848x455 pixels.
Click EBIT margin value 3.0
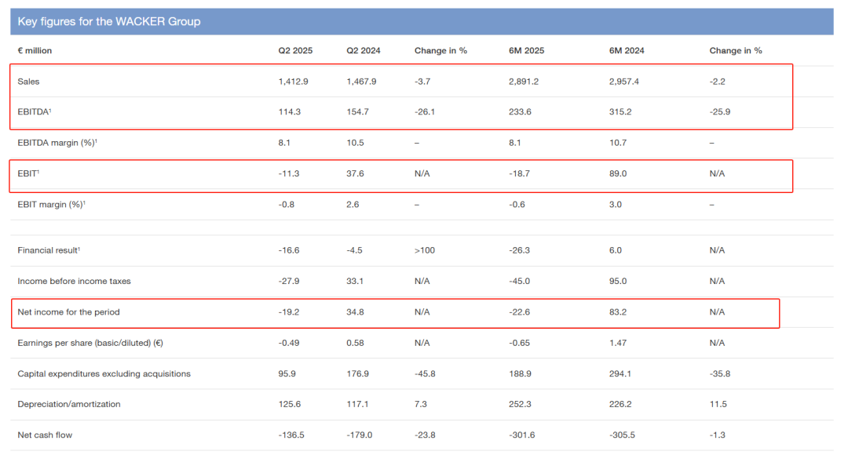(616, 204)
